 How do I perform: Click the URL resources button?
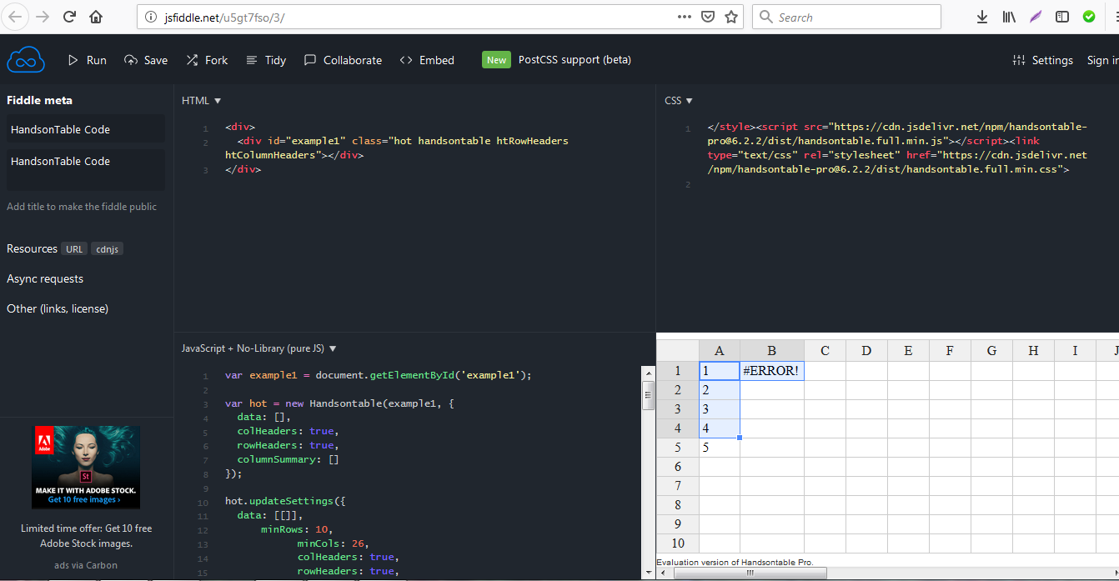coord(74,249)
